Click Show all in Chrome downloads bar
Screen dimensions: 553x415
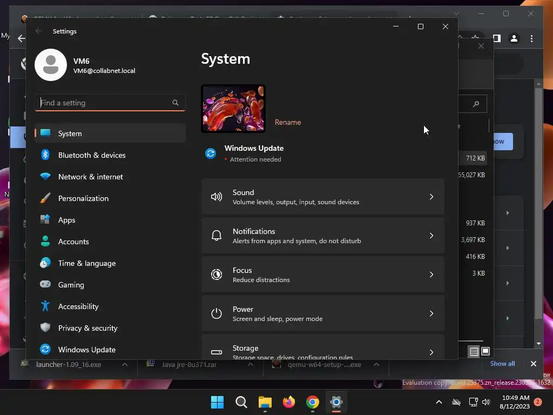pyautogui.click(x=502, y=364)
